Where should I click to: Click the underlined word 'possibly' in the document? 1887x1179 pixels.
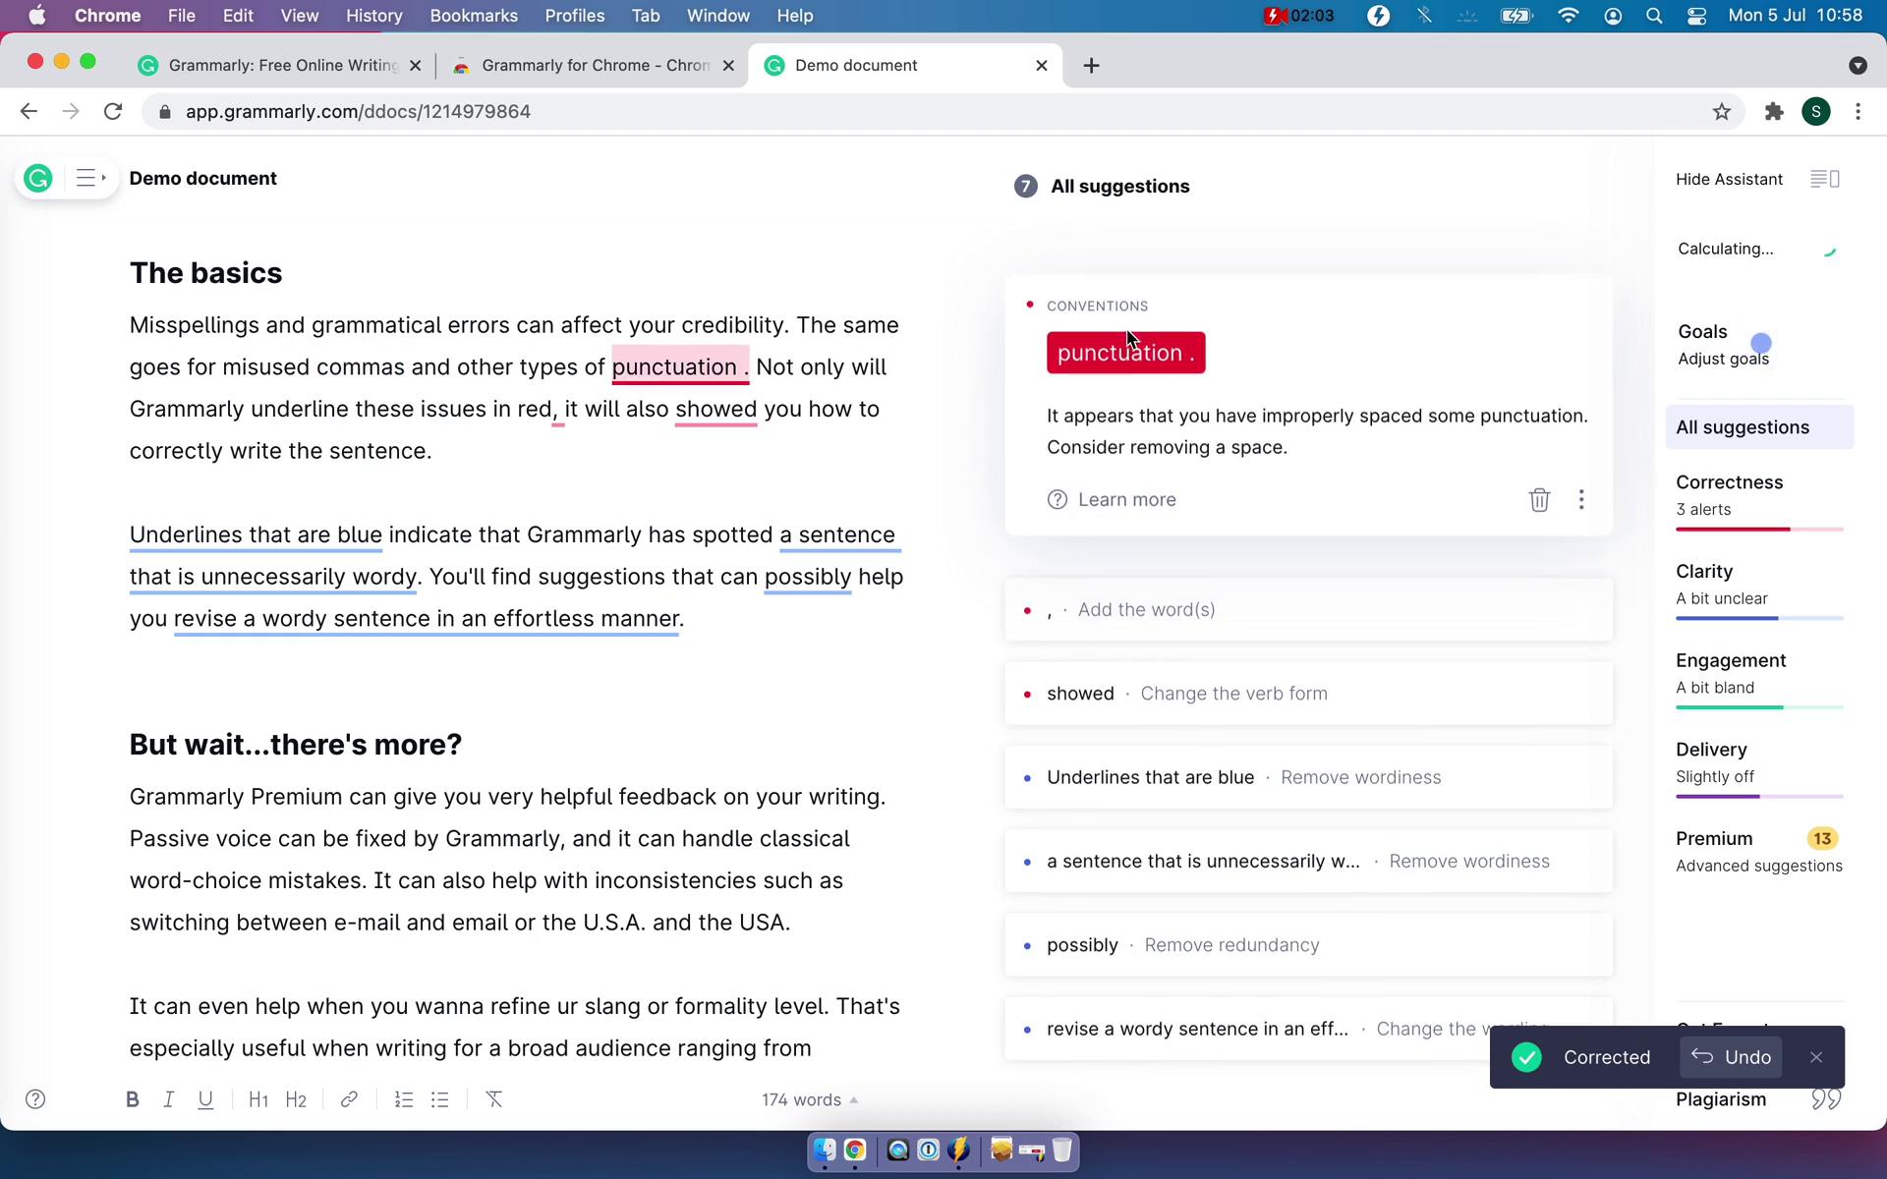point(808,577)
